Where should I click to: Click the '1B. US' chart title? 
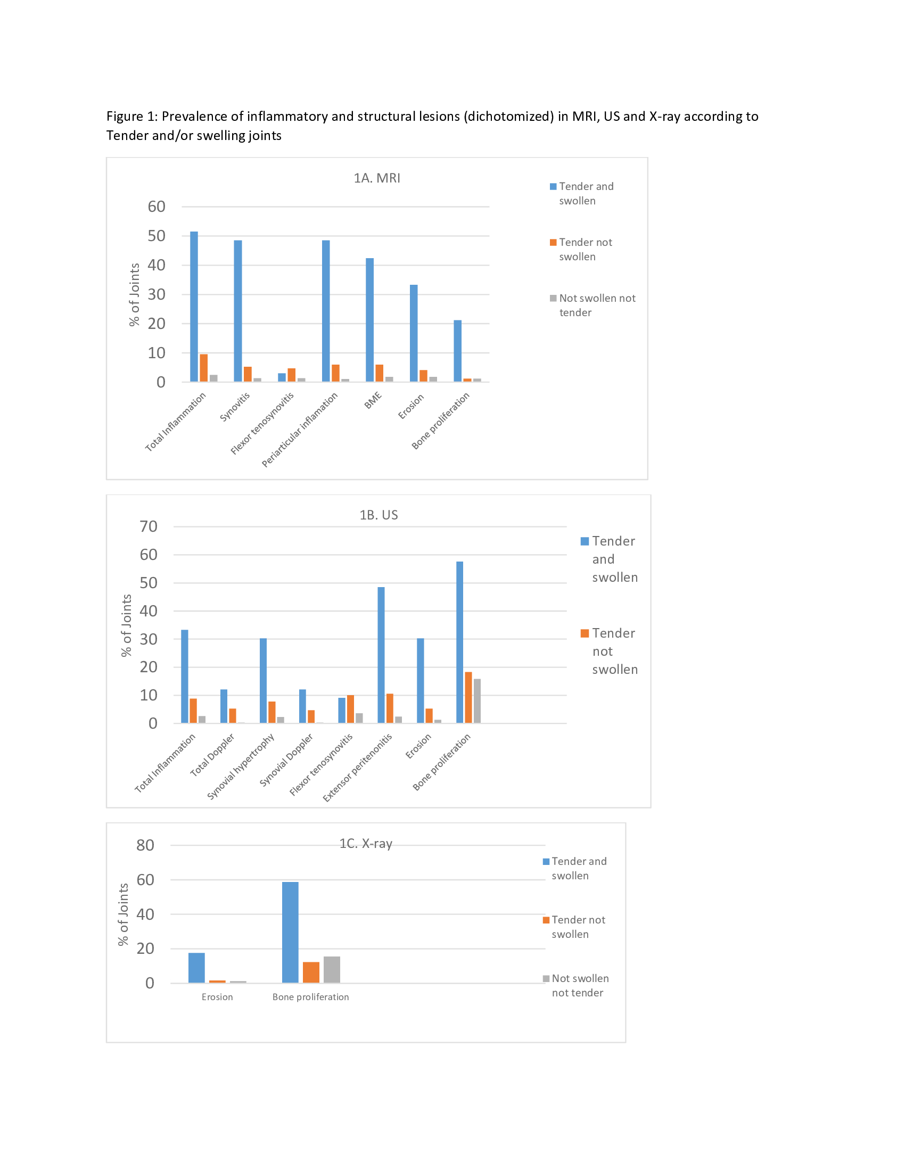(x=379, y=515)
